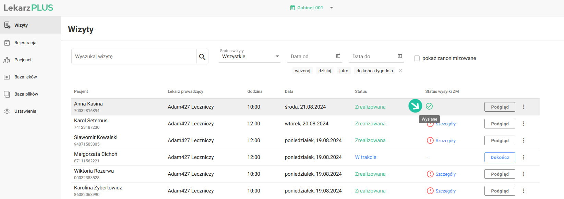The image size is (564, 199).
Task: Open the Data do calendar picker icon
Action: click(400, 56)
